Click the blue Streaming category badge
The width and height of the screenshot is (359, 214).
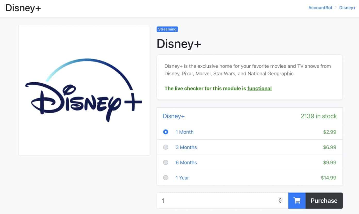tap(167, 29)
